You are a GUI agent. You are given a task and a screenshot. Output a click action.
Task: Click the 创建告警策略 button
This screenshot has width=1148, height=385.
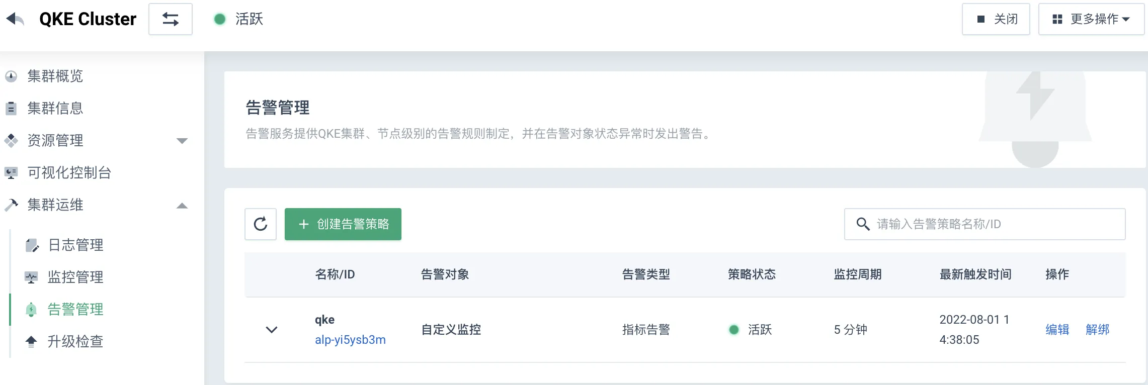click(x=343, y=224)
